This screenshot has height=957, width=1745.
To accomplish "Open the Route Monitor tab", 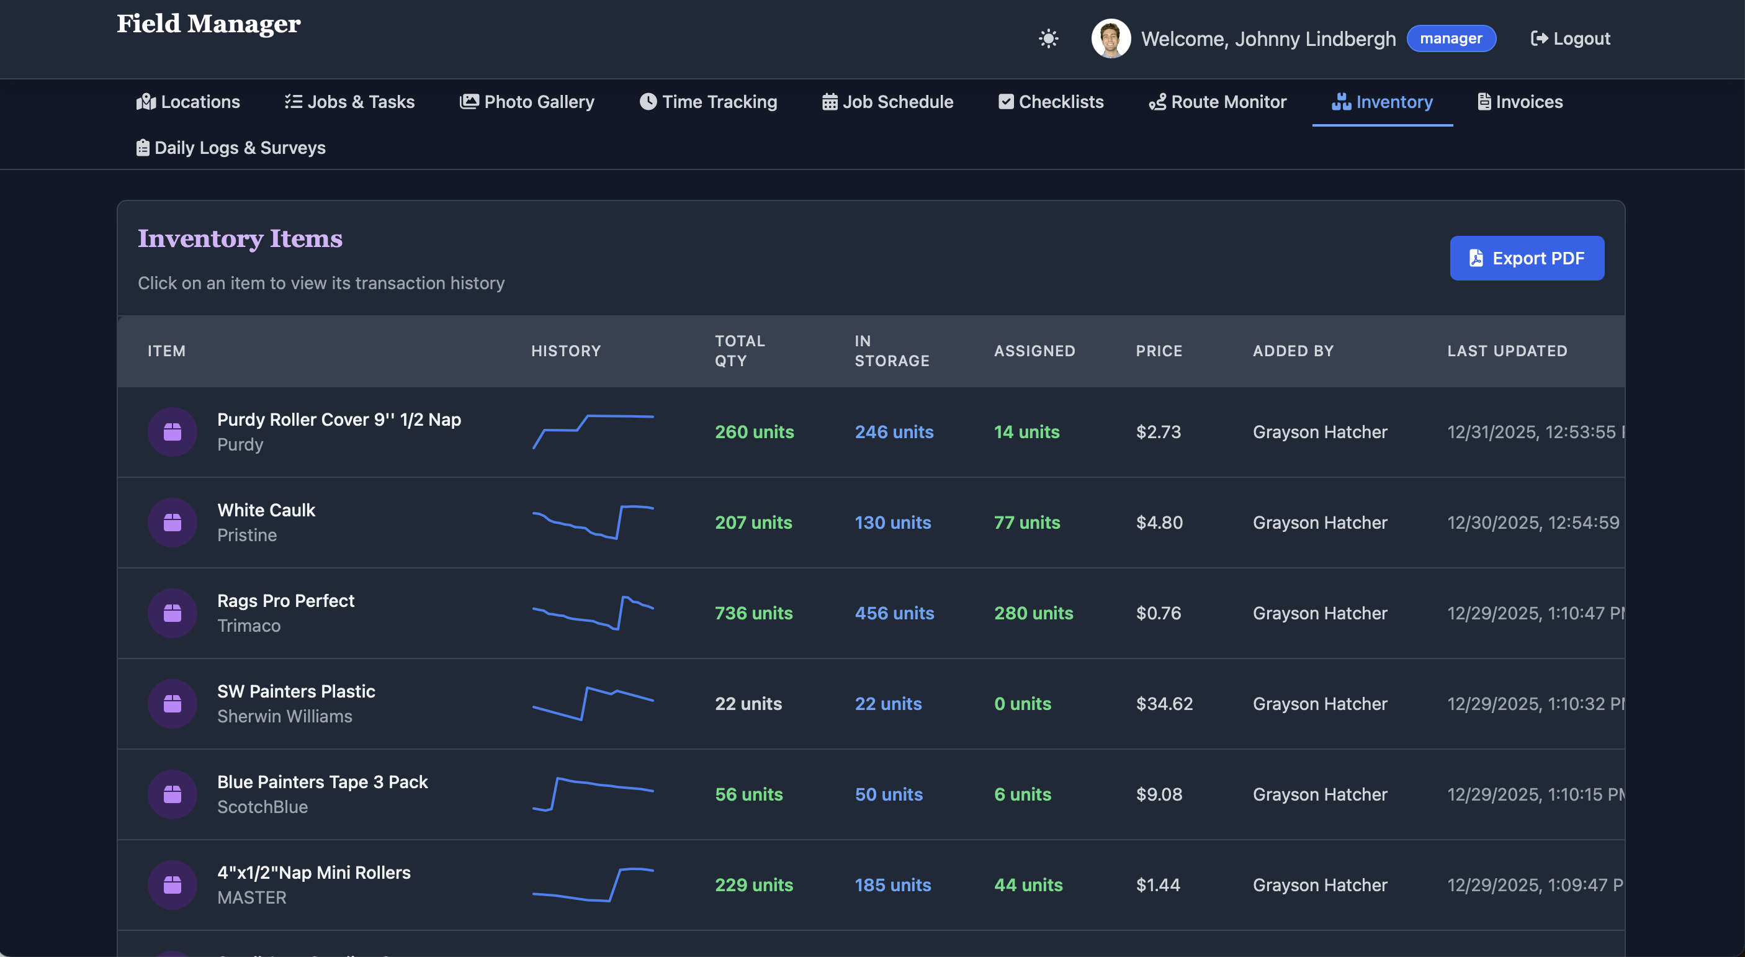I will tap(1218, 102).
